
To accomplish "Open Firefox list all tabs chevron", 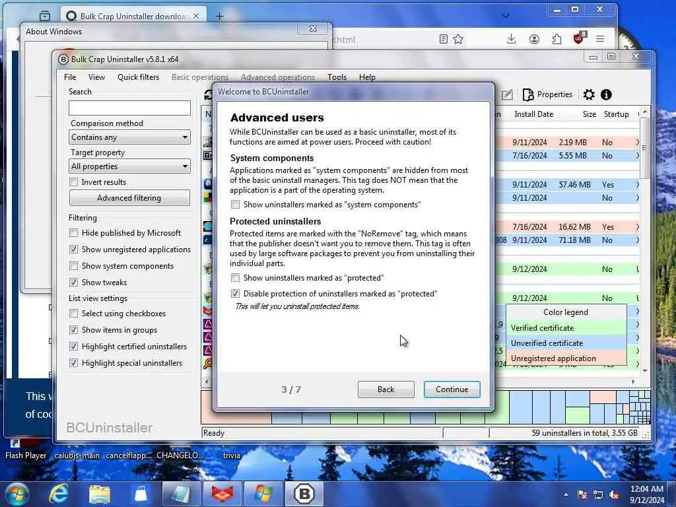I will click(x=506, y=16).
